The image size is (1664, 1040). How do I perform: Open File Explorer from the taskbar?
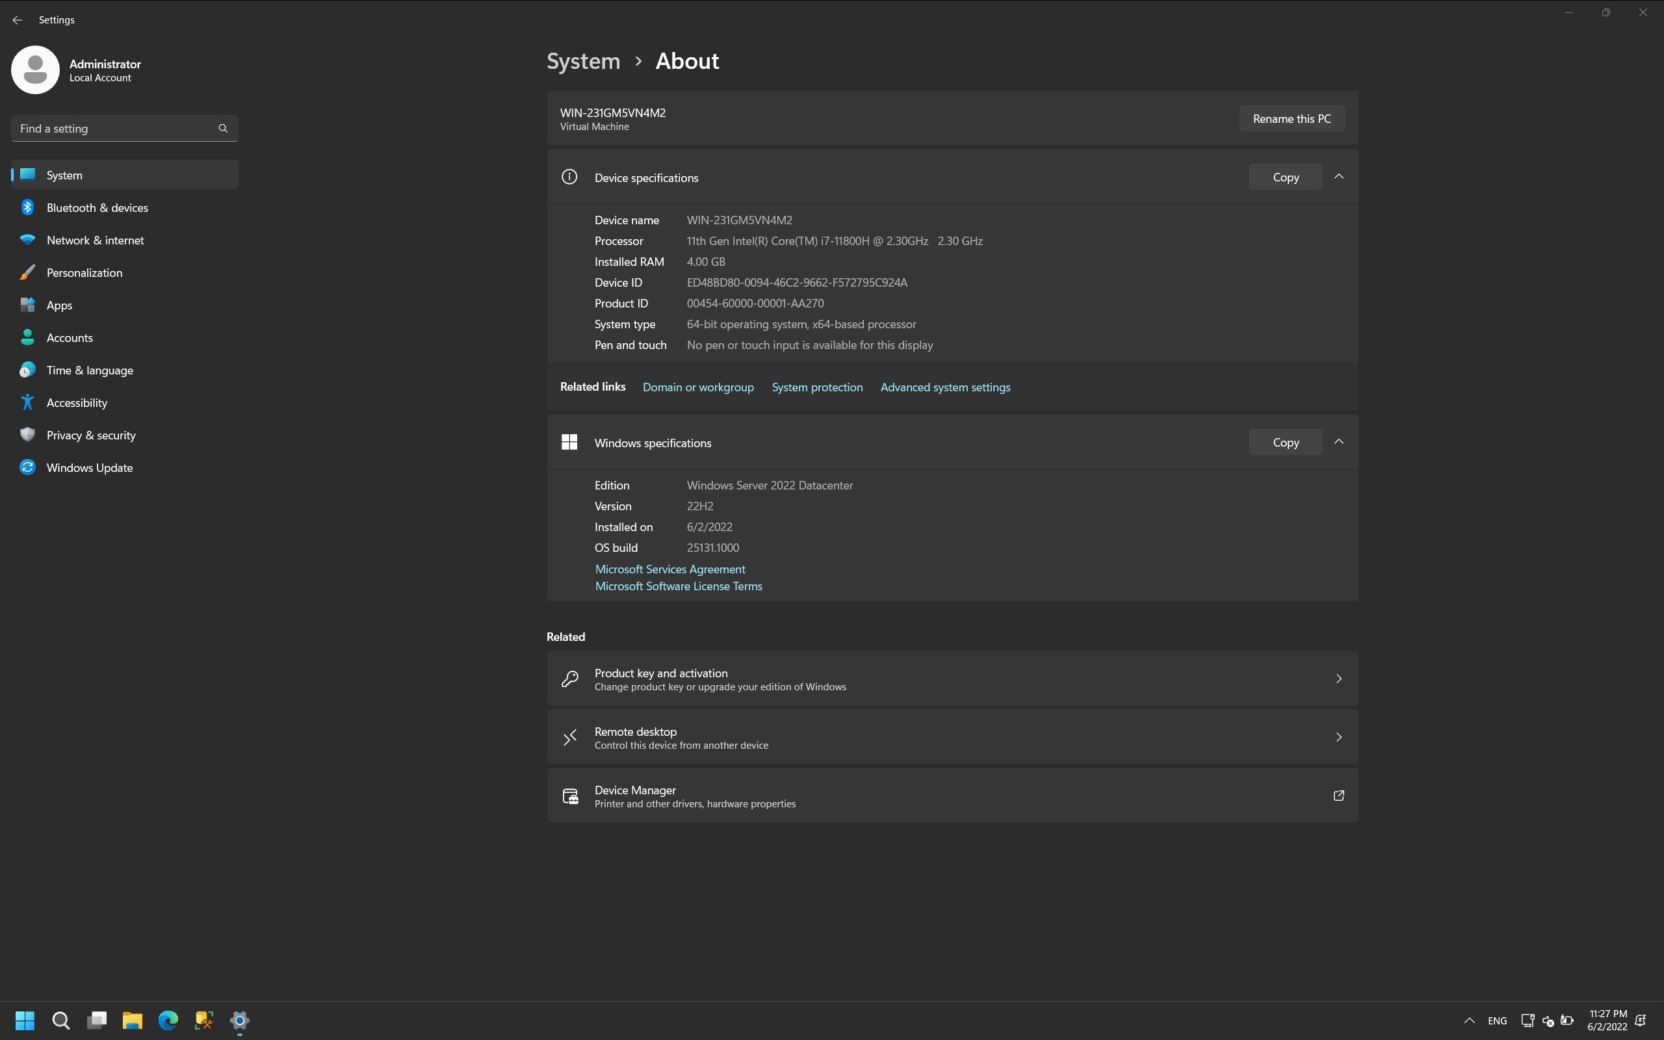tap(133, 1020)
